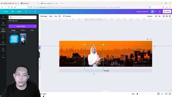This screenshot has width=172, height=97.
Task: Open Upload media more options
Action: [35, 26]
